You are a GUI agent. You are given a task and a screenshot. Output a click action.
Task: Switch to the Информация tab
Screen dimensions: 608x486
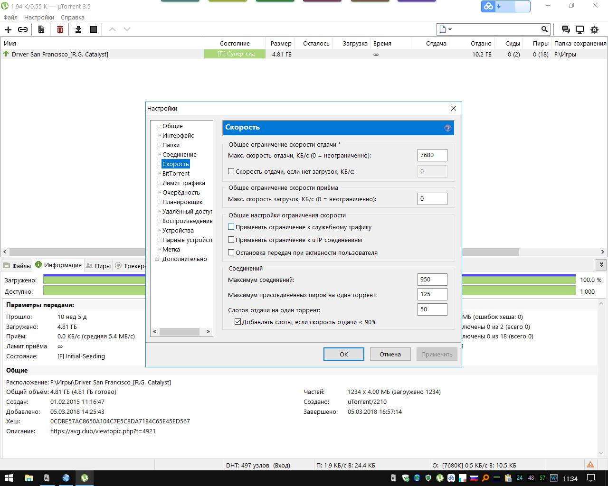[58, 265]
